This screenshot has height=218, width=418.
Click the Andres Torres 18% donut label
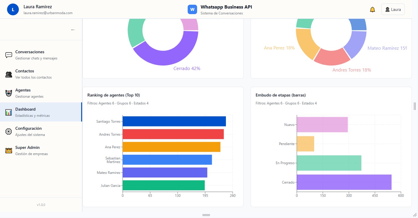click(x=352, y=70)
